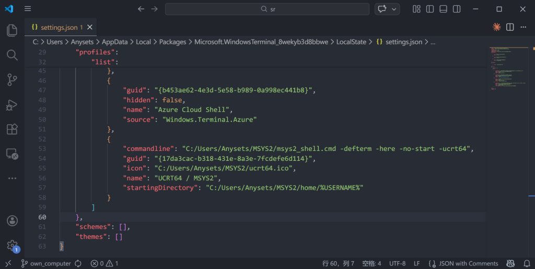Select the settings.json editor tab

tap(54, 27)
